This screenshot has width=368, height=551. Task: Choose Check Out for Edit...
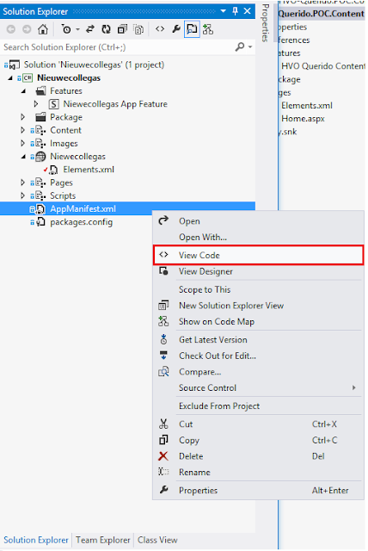pos(258,356)
